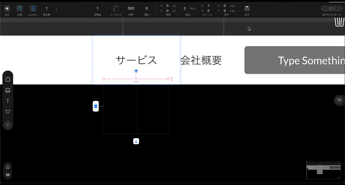Open the 条件付きスタイル dropdown showing なし

tap(332, 8)
